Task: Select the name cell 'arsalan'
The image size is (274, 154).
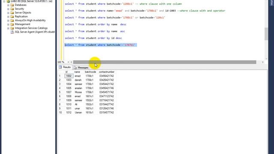Action: [x=78, y=88]
